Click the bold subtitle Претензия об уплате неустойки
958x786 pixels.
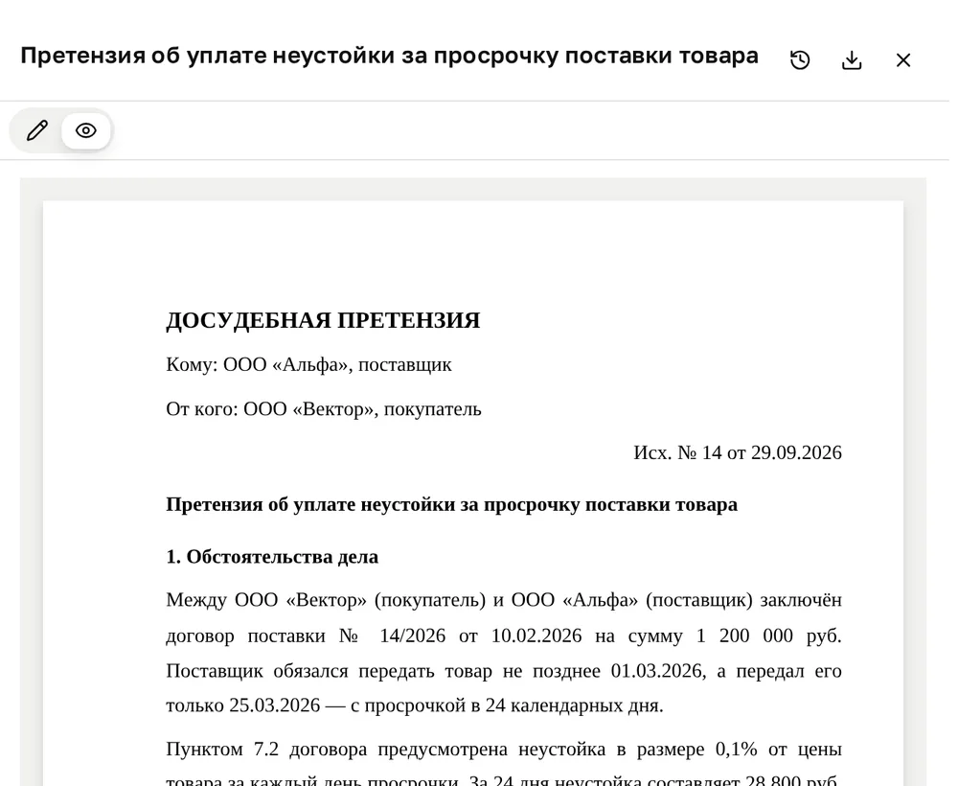pyautogui.click(x=451, y=505)
